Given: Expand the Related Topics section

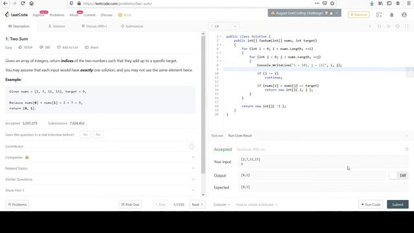Looking at the screenshot, I should tap(100, 168).
